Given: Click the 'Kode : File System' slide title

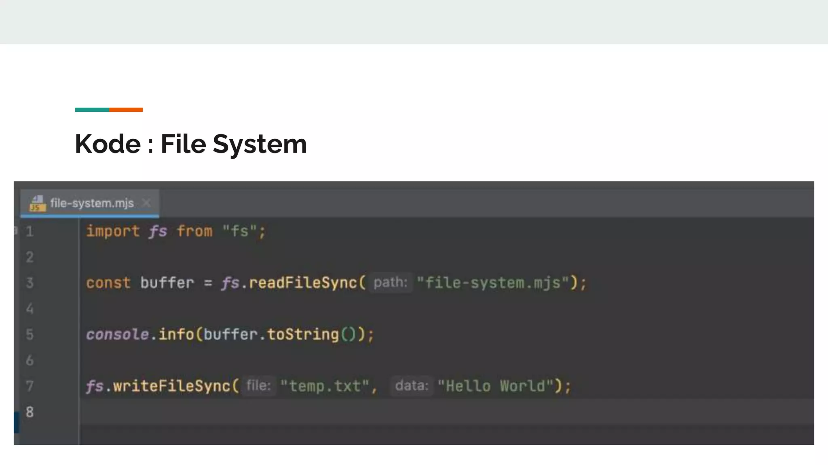Looking at the screenshot, I should click(191, 144).
